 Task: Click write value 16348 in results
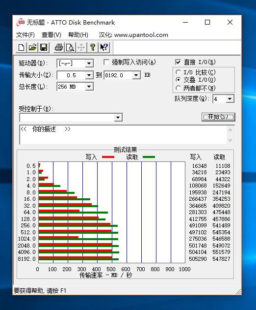pos(199,166)
